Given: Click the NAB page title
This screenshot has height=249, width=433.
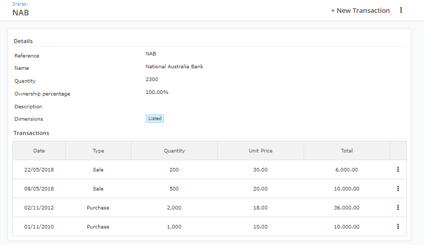Looking at the screenshot, I should [21, 13].
